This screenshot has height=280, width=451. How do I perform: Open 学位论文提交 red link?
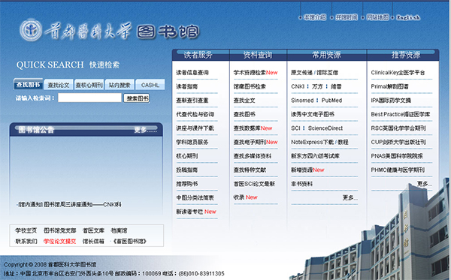click(59, 241)
